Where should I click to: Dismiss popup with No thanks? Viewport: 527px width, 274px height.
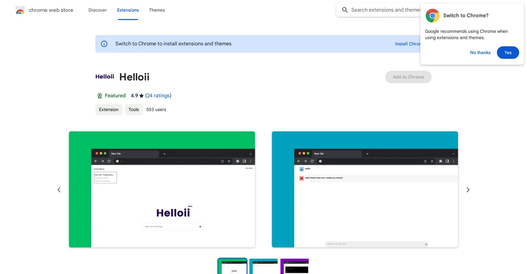pyautogui.click(x=480, y=52)
